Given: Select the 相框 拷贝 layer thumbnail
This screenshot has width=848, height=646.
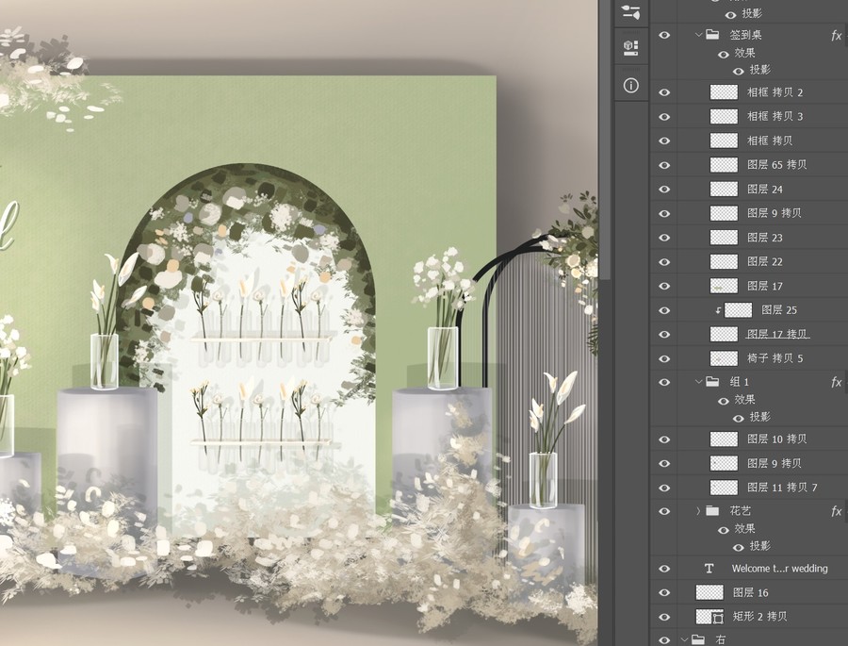Looking at the screenshot, I should click(724, 141).
